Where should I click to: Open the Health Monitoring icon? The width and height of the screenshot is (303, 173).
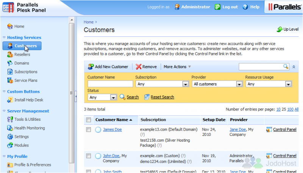(10, 128)
